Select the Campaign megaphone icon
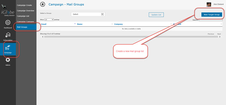This screenshot has width=226, height=105. (x=8, y=47)
